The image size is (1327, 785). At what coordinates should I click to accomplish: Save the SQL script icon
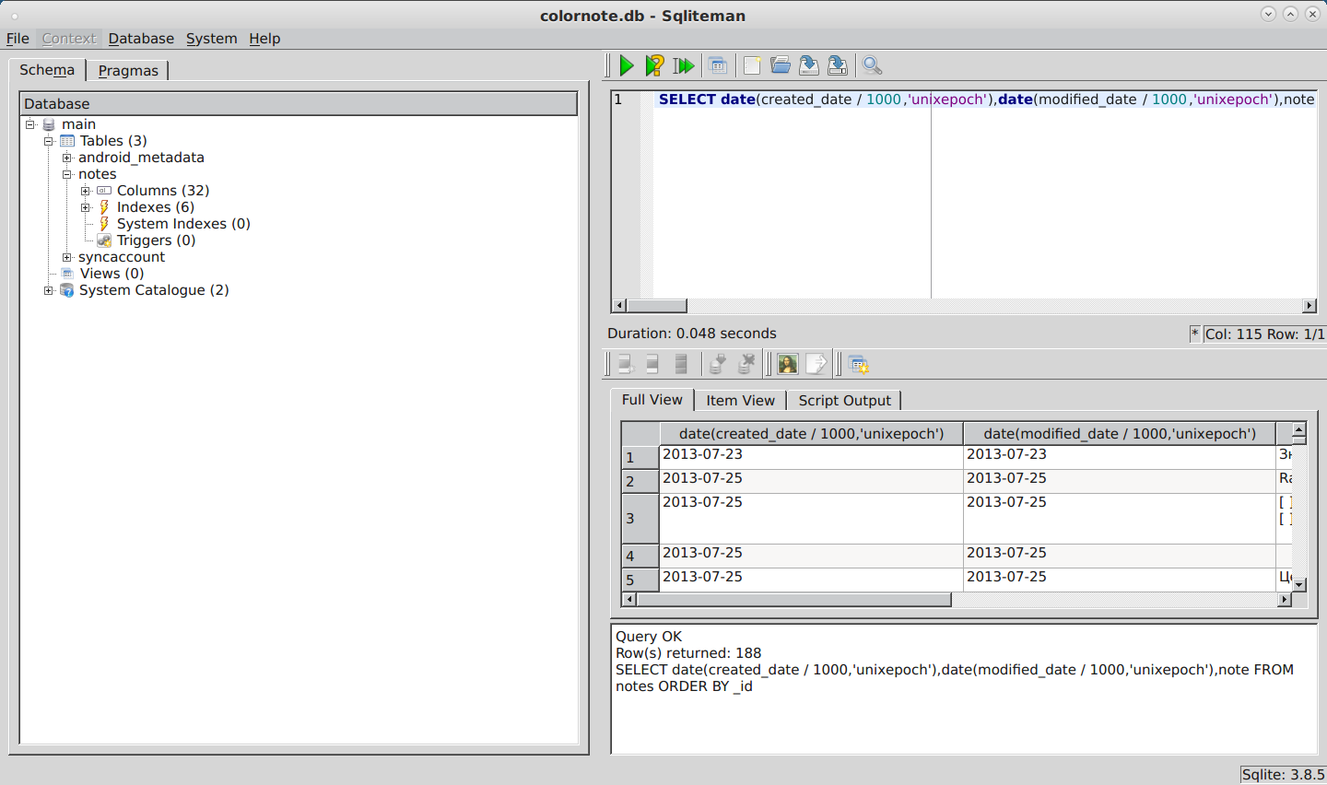coord(809,65)
